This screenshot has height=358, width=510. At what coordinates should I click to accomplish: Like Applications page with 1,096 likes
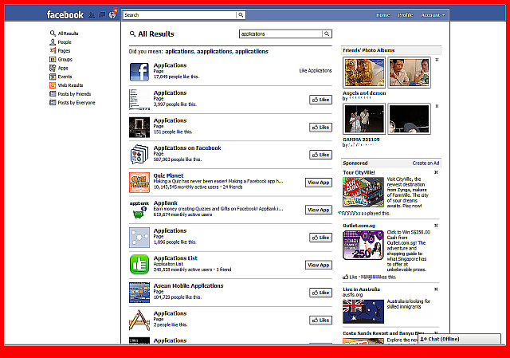320,238
